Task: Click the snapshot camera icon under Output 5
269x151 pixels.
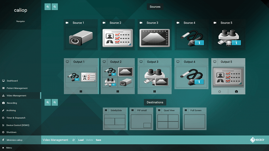Action: click(237, 92)
